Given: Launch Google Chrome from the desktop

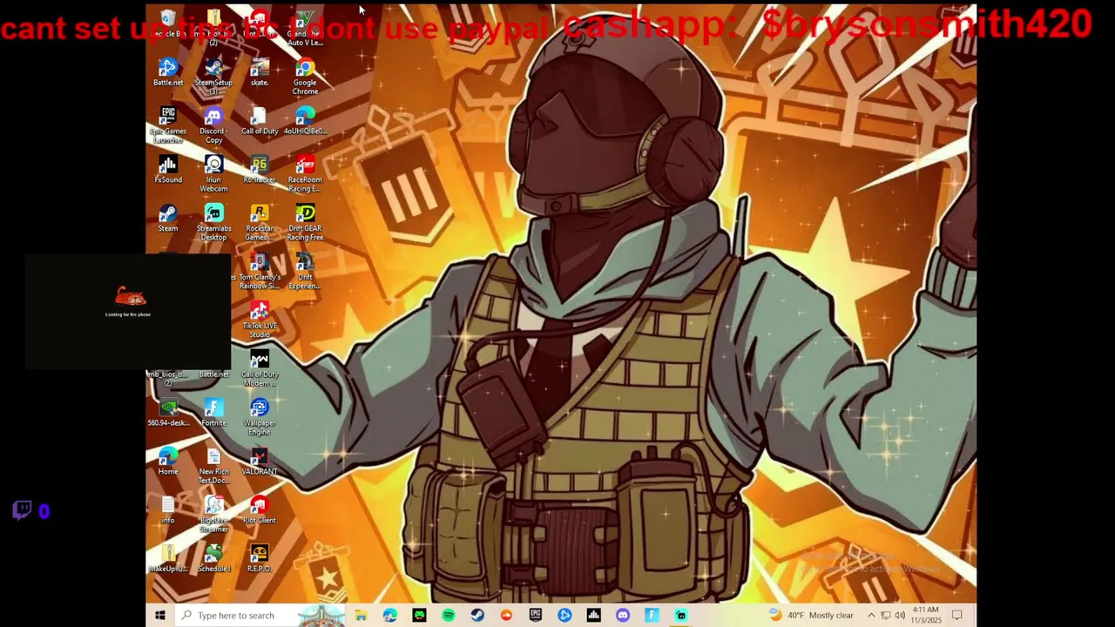Looking at the screenshot, I should coord(305,77).
